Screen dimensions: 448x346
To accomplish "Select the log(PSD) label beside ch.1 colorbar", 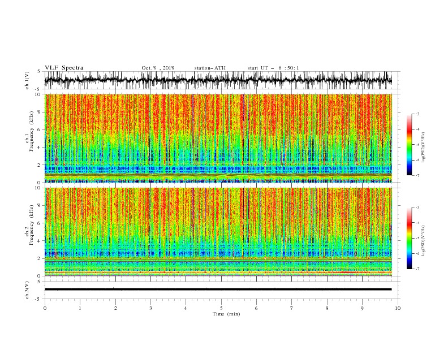I will tap(423, 148).
